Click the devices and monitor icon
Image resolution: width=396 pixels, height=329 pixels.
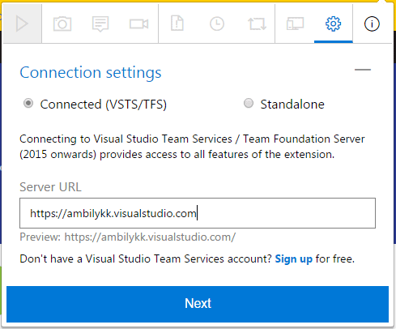click(x=295, y=23)
